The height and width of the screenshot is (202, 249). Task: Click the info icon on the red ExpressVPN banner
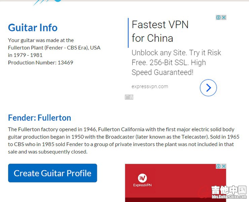(x=218, y=166)
